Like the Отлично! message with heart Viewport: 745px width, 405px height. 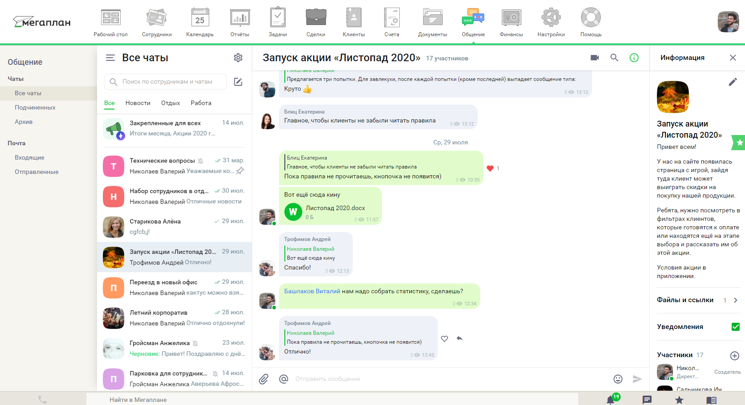point(444,339)
